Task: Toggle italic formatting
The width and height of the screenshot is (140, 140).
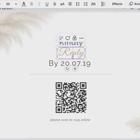Action: click(x=39, y=4)
